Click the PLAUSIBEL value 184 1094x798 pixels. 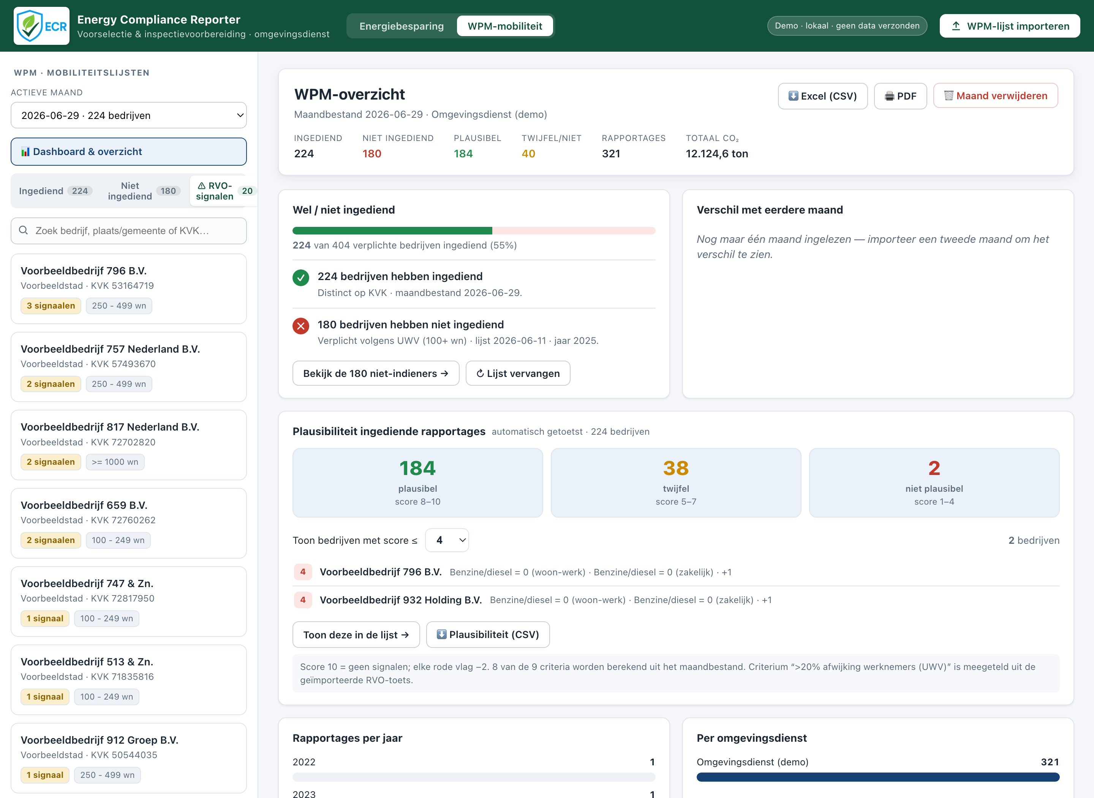click(x=463, y=154)
